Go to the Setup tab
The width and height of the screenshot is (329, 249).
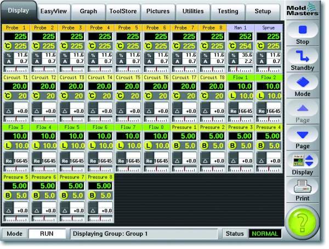[x=263, y=11]
